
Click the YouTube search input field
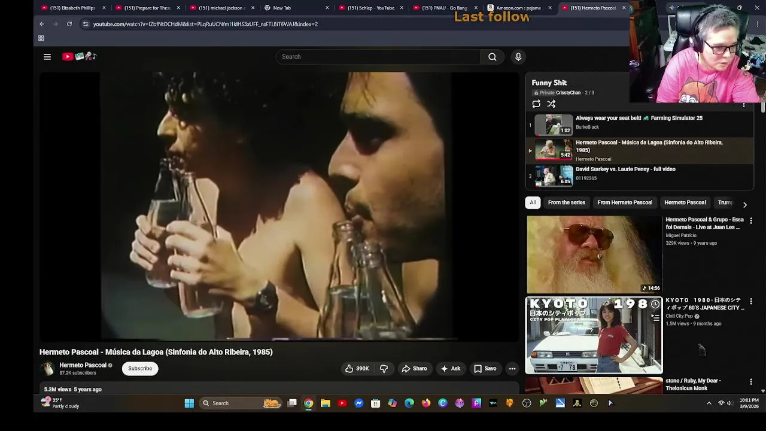coord(378,57)
